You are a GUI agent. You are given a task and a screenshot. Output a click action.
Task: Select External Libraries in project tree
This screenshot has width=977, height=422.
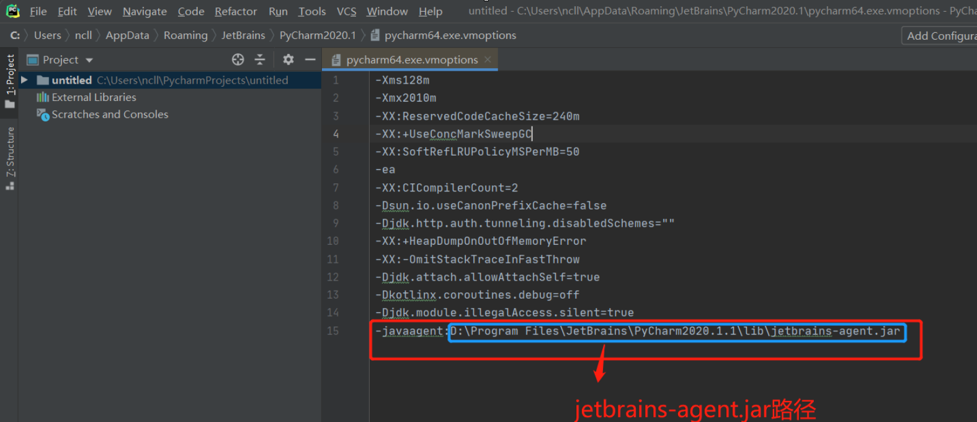pyautogui.click(x=94, y=97)
